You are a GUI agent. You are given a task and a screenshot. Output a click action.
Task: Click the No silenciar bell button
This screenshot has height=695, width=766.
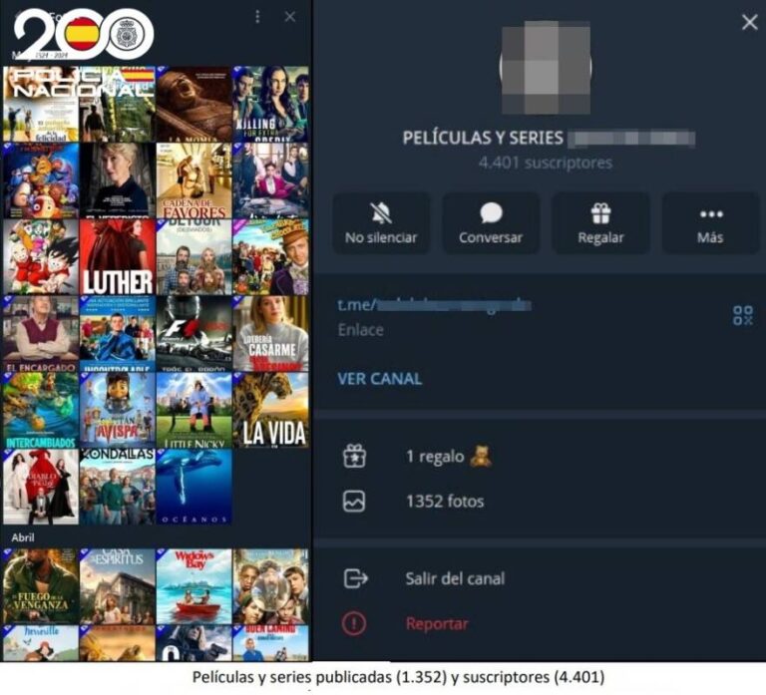(x=381, y=223)
